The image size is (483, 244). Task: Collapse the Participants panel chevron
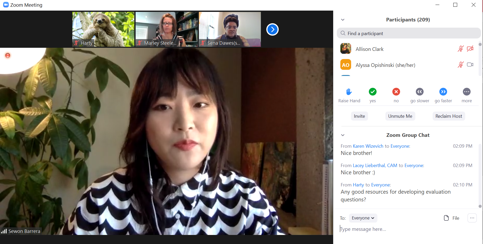coord(343,20)
